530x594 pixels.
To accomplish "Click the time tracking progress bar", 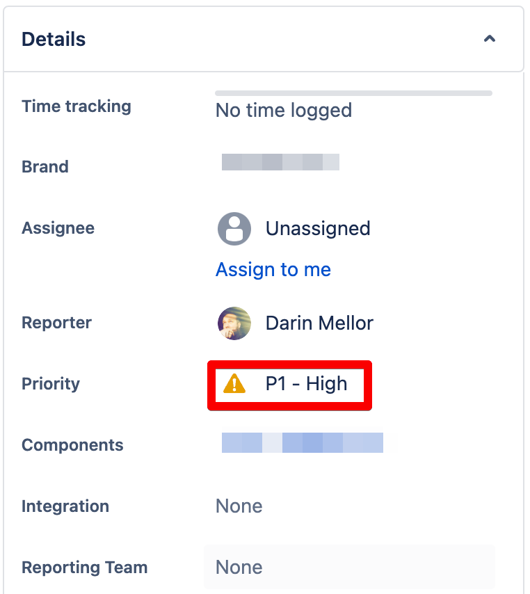I will (x=352, y=93).
